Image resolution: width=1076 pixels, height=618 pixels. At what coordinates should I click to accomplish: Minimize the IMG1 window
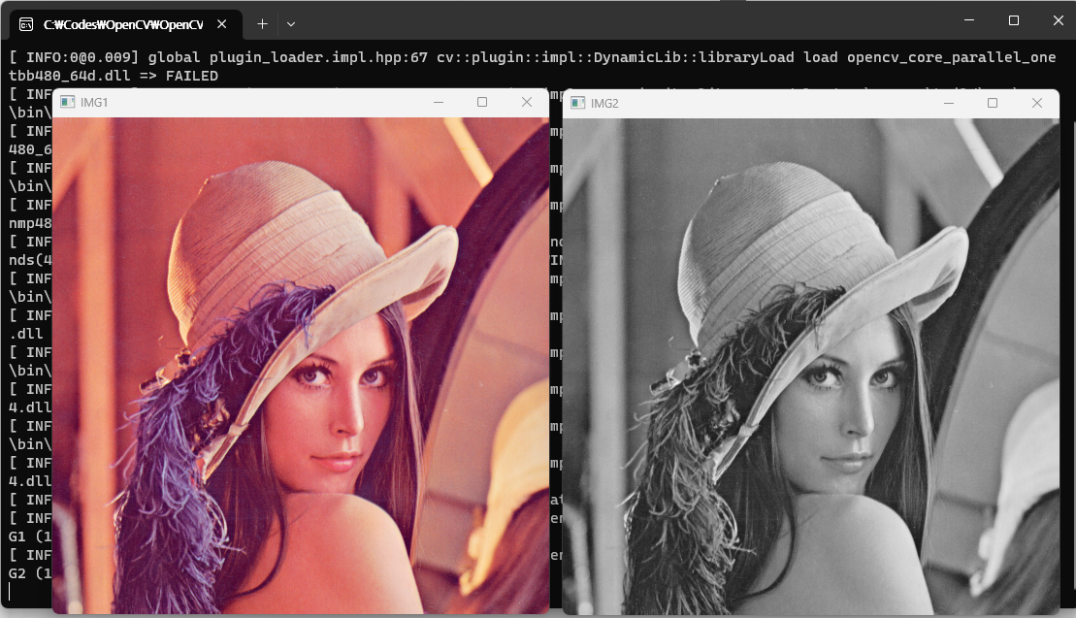tap(439, 102)
